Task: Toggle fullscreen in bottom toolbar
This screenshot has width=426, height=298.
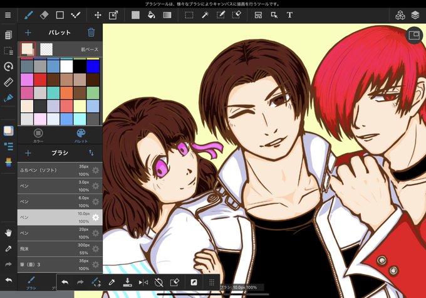Action: [194, 282]
